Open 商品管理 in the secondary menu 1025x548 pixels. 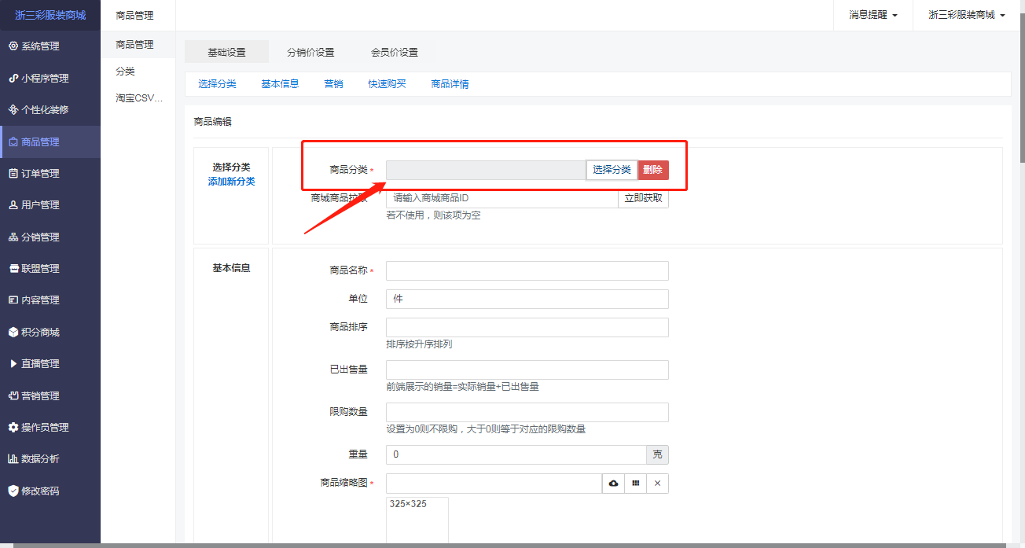[x=138, y=45]
